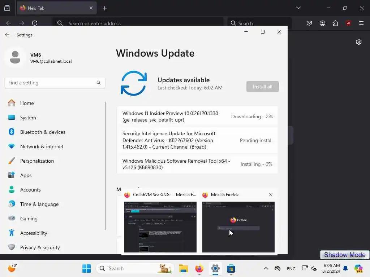The image size is (370, 277).
Task: Click the muted volume tray icon
Action: pyautogui.click(x=314, y=269)
